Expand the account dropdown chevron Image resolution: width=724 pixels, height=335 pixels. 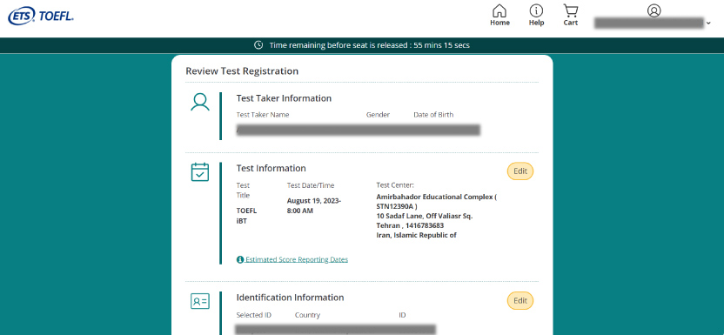click(708, 23)
